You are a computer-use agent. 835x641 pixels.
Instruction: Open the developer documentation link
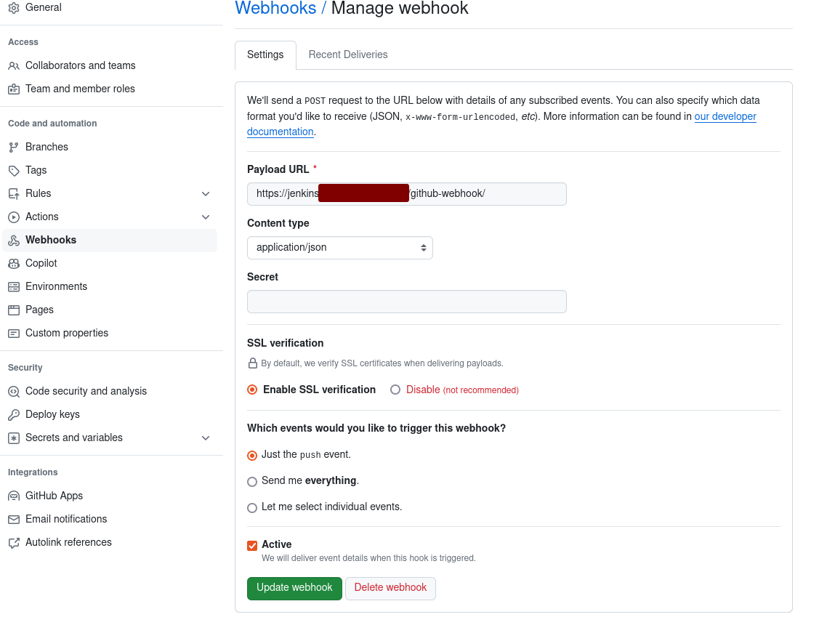coord(725,116)
